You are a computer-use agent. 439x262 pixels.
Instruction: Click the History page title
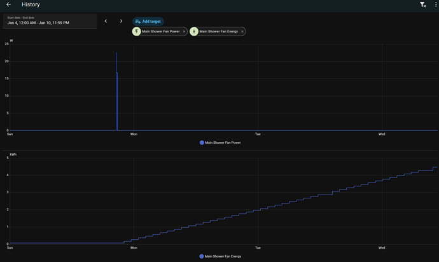tap(31, 4)
